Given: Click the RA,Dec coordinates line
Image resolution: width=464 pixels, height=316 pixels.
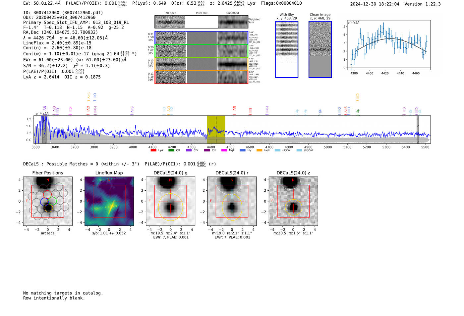Looking at the screenshot, I should (61, 32).
